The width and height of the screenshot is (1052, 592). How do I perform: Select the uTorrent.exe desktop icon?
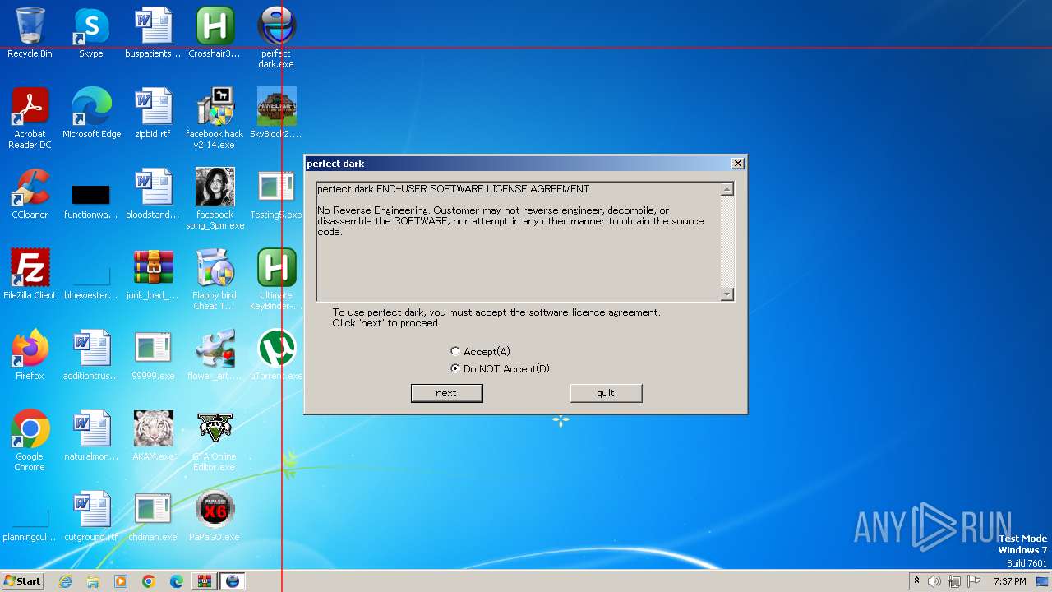tap(276, 355)
